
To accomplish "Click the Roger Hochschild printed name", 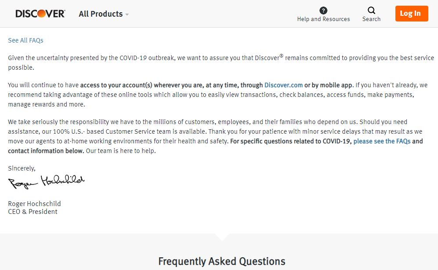I will coord(34,204).
